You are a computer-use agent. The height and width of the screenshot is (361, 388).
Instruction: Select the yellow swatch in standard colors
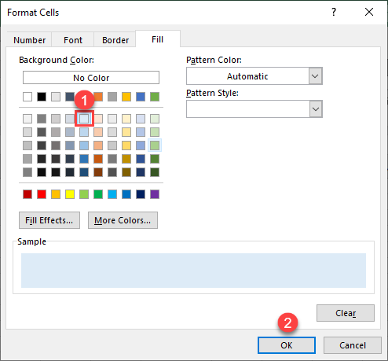(70, 194)
